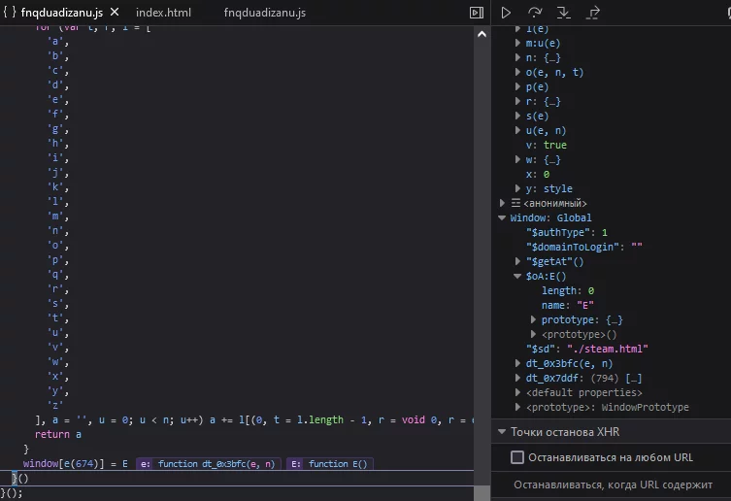Expand the <default properties> node
The image size is (731, 501).
(517, 393)
